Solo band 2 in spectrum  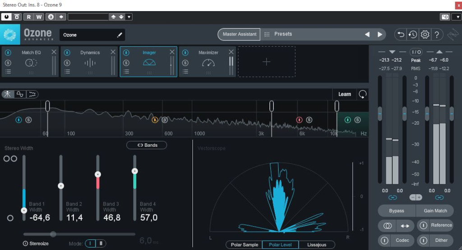pyautogui.click(x=165, y=120)
